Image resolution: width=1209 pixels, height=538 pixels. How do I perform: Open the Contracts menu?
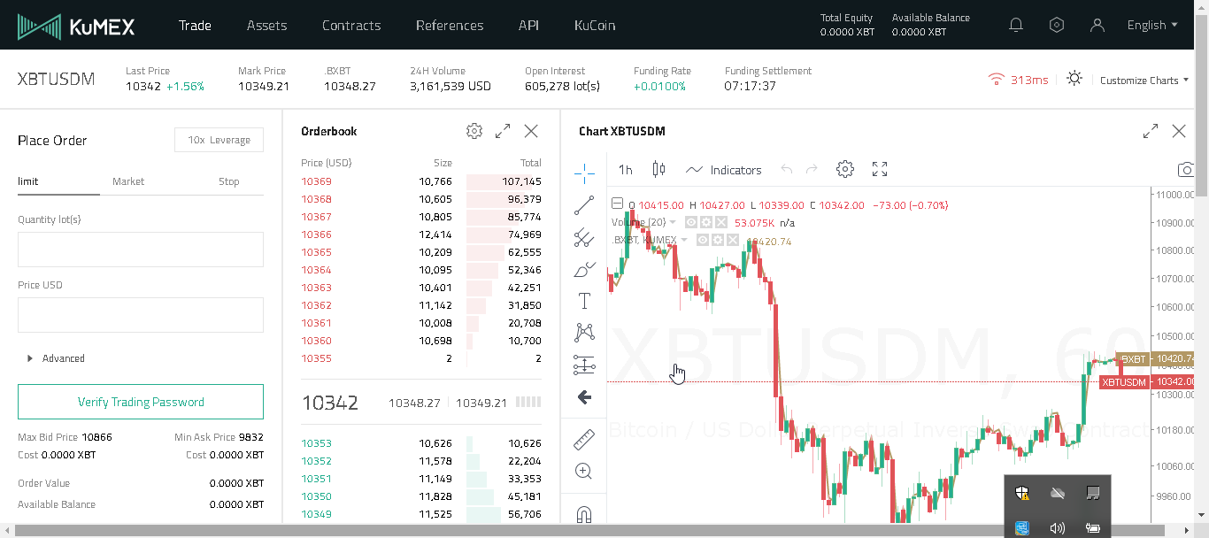coord(351,25)
